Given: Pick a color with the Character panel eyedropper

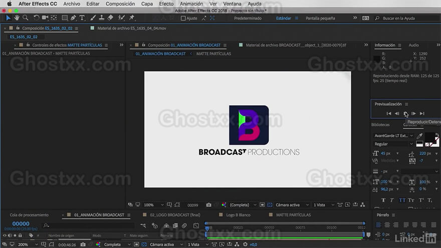Looking at the screenshot, I should [x=419, y=136].
